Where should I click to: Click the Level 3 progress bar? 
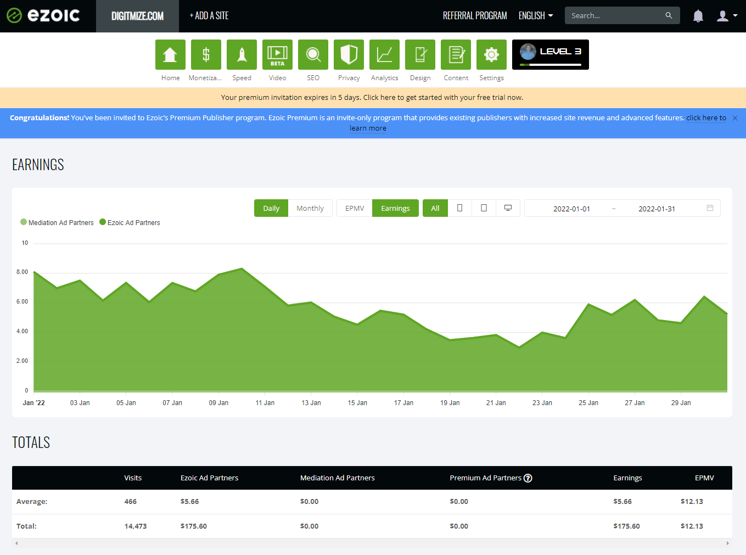[551, 65]
